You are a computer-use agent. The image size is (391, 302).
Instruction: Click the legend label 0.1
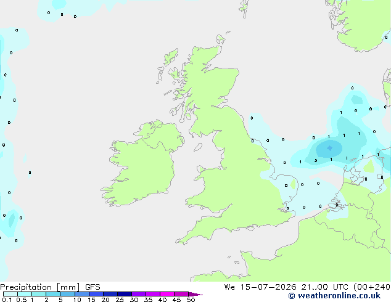point(7,300)
